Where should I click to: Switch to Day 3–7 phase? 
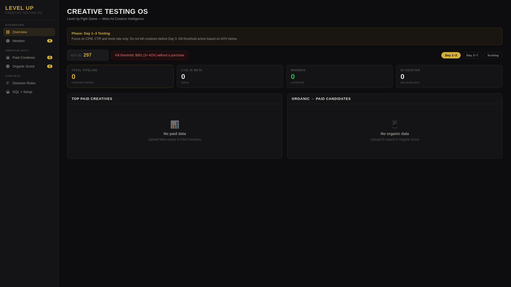click(472, 55)
